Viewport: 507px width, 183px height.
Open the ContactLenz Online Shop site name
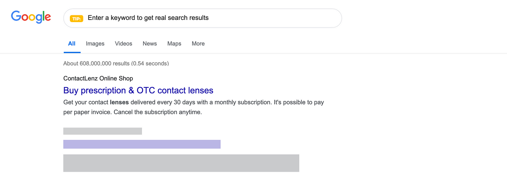coord(98,78)
